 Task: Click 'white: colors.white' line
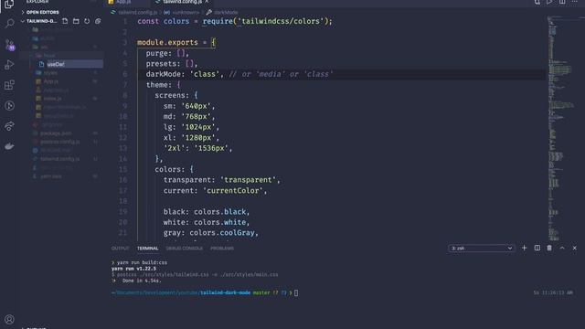point(207,222)
